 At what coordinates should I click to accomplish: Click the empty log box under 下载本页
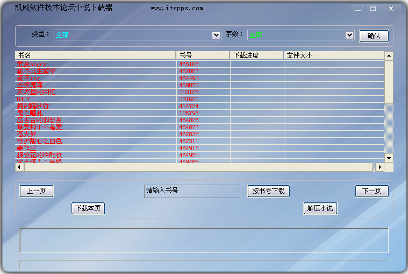(204, 241)
